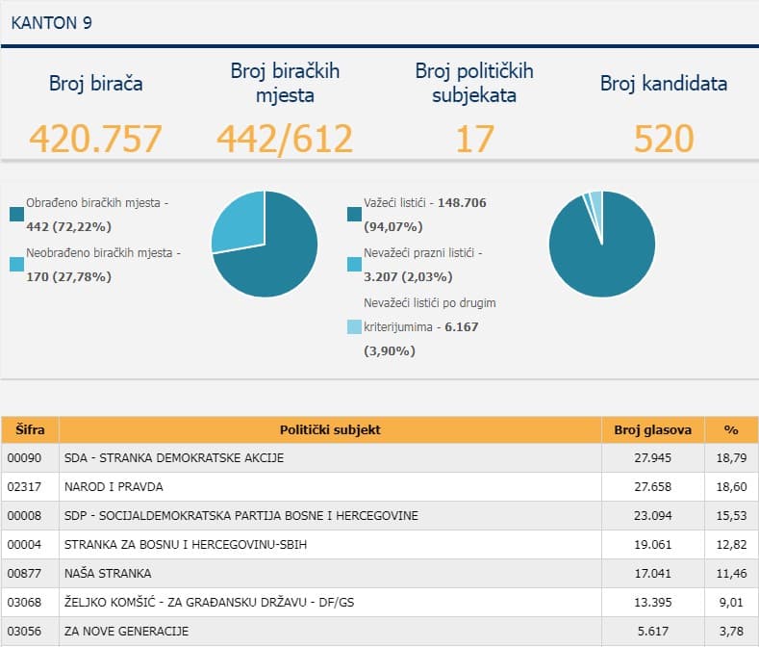Image resolution: width=759 pixels, height=647 pixels.
Task: Click percentage cell 18,60
Action: click(731, 486)
